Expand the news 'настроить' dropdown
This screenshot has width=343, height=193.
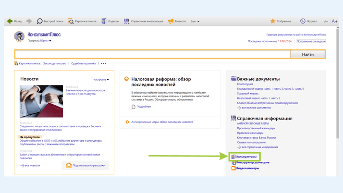101,80
